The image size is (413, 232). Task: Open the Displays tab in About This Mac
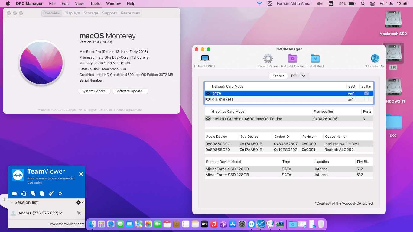pos(72,13)
